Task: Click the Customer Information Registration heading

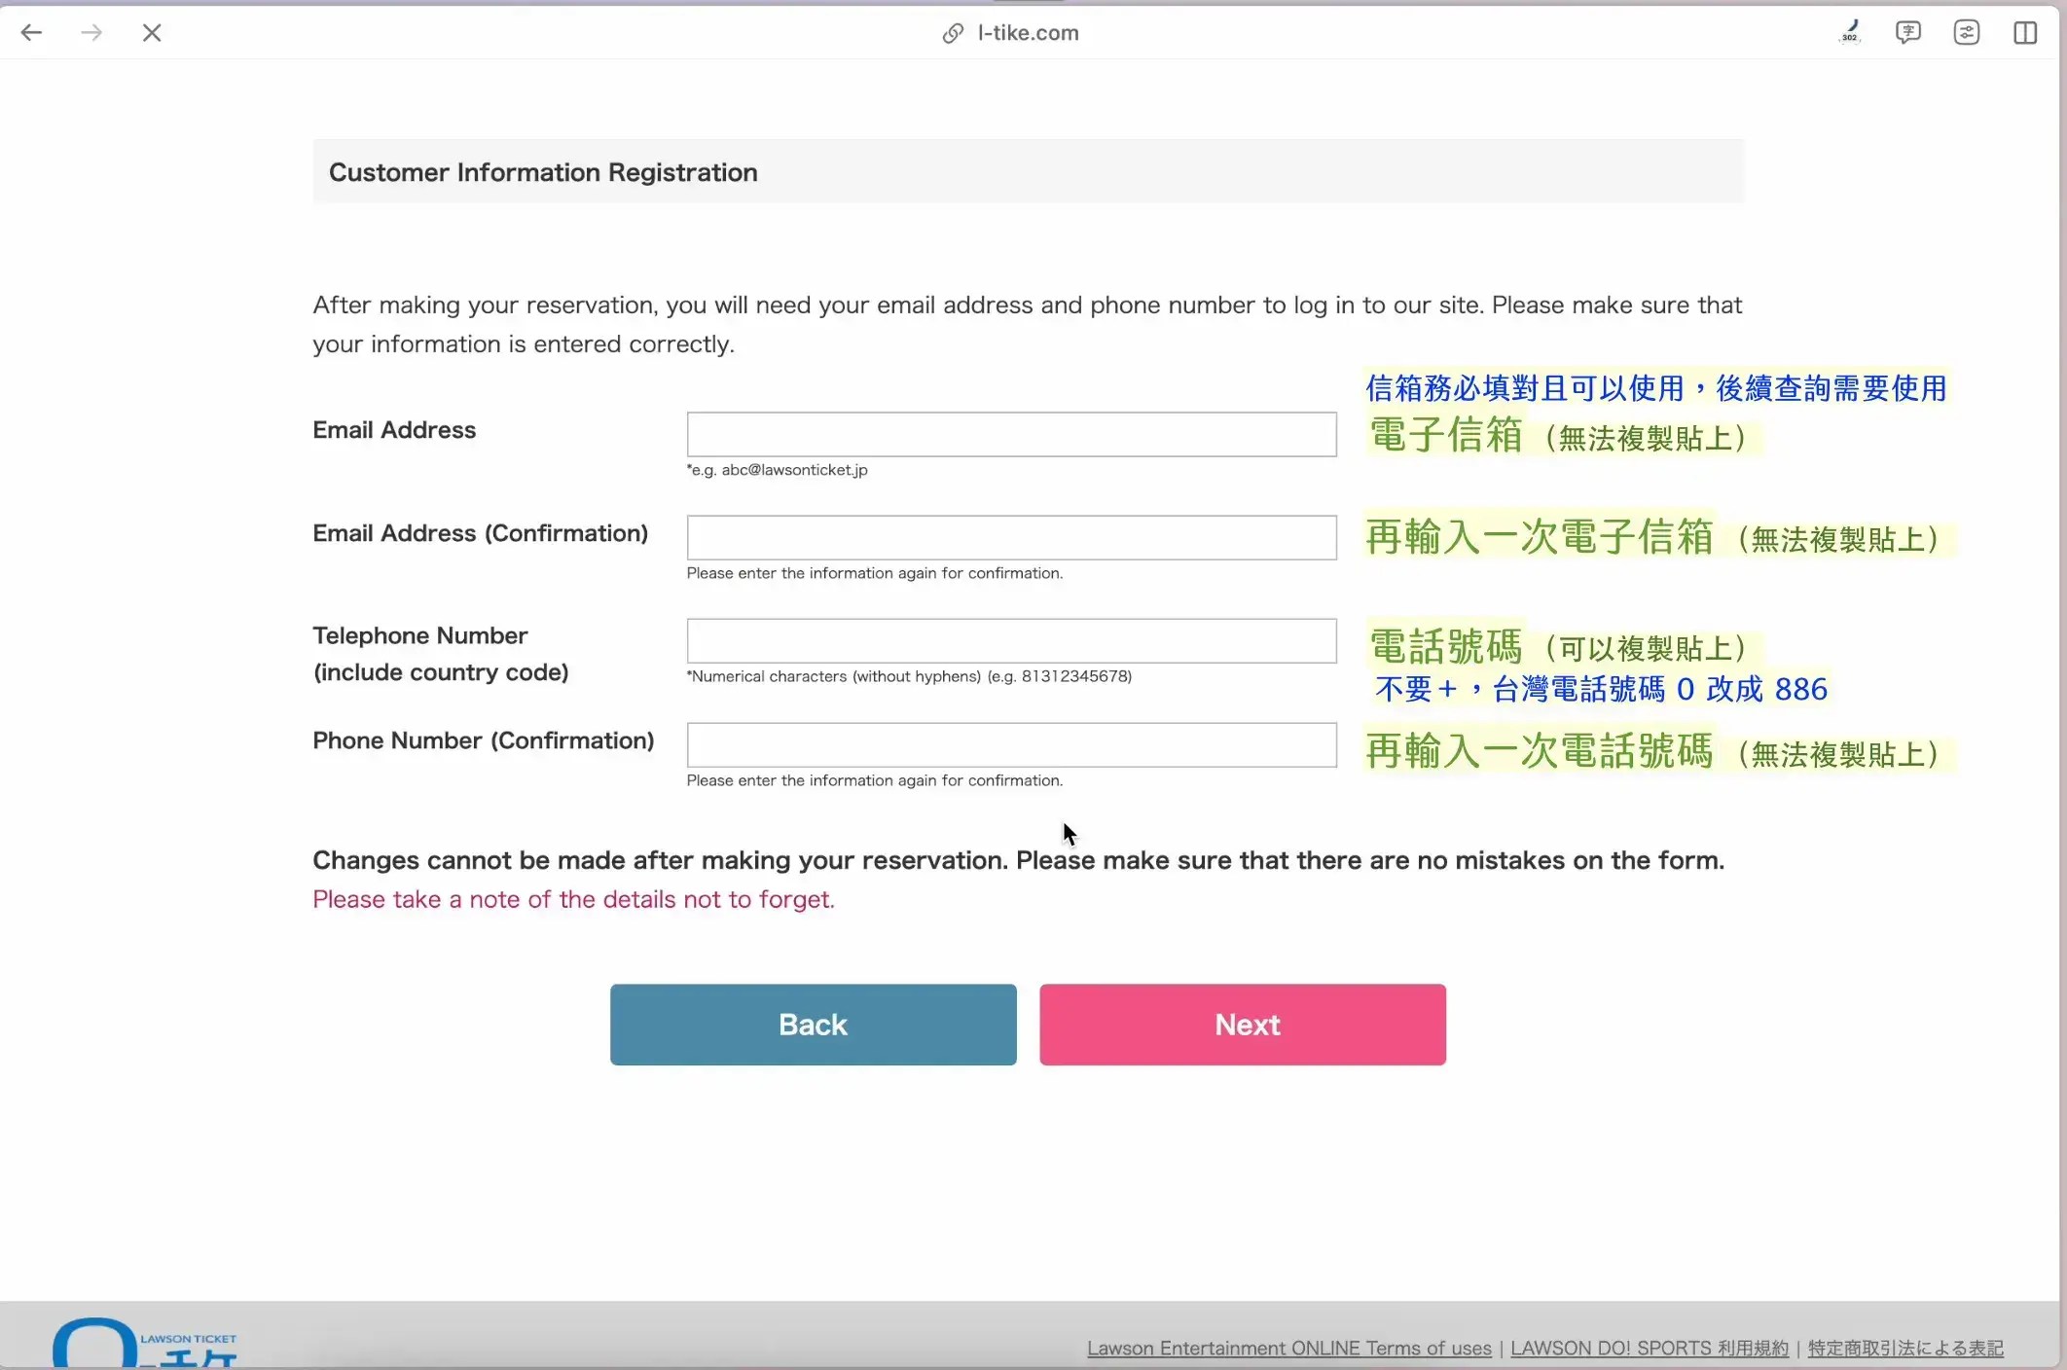Action: (542, 172)
